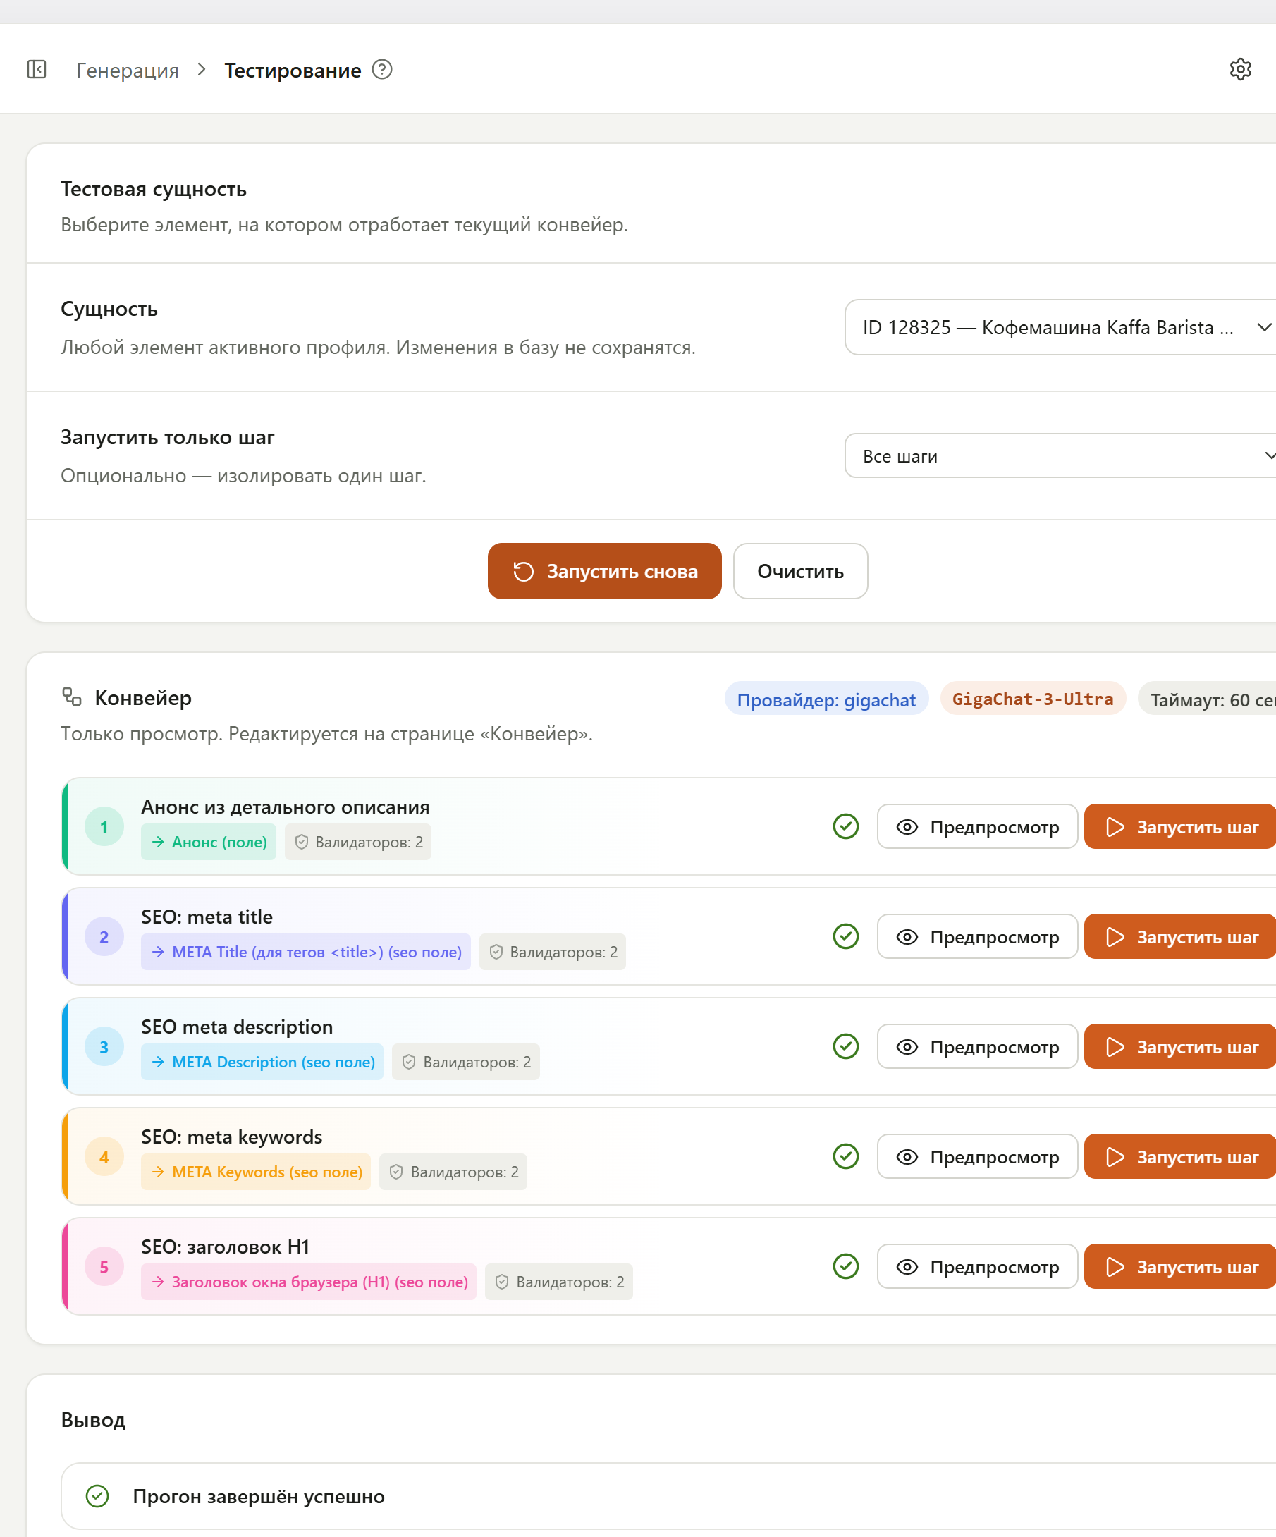Go to the Генерация breadcrumb
1276x1537 pixels.
[x=128, y=71]
